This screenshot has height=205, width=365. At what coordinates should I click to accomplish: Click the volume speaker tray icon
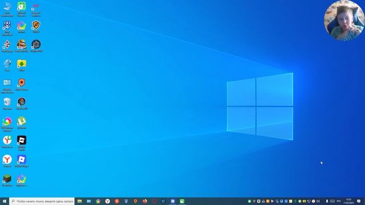pyautogui.click(x=318, y=201)
